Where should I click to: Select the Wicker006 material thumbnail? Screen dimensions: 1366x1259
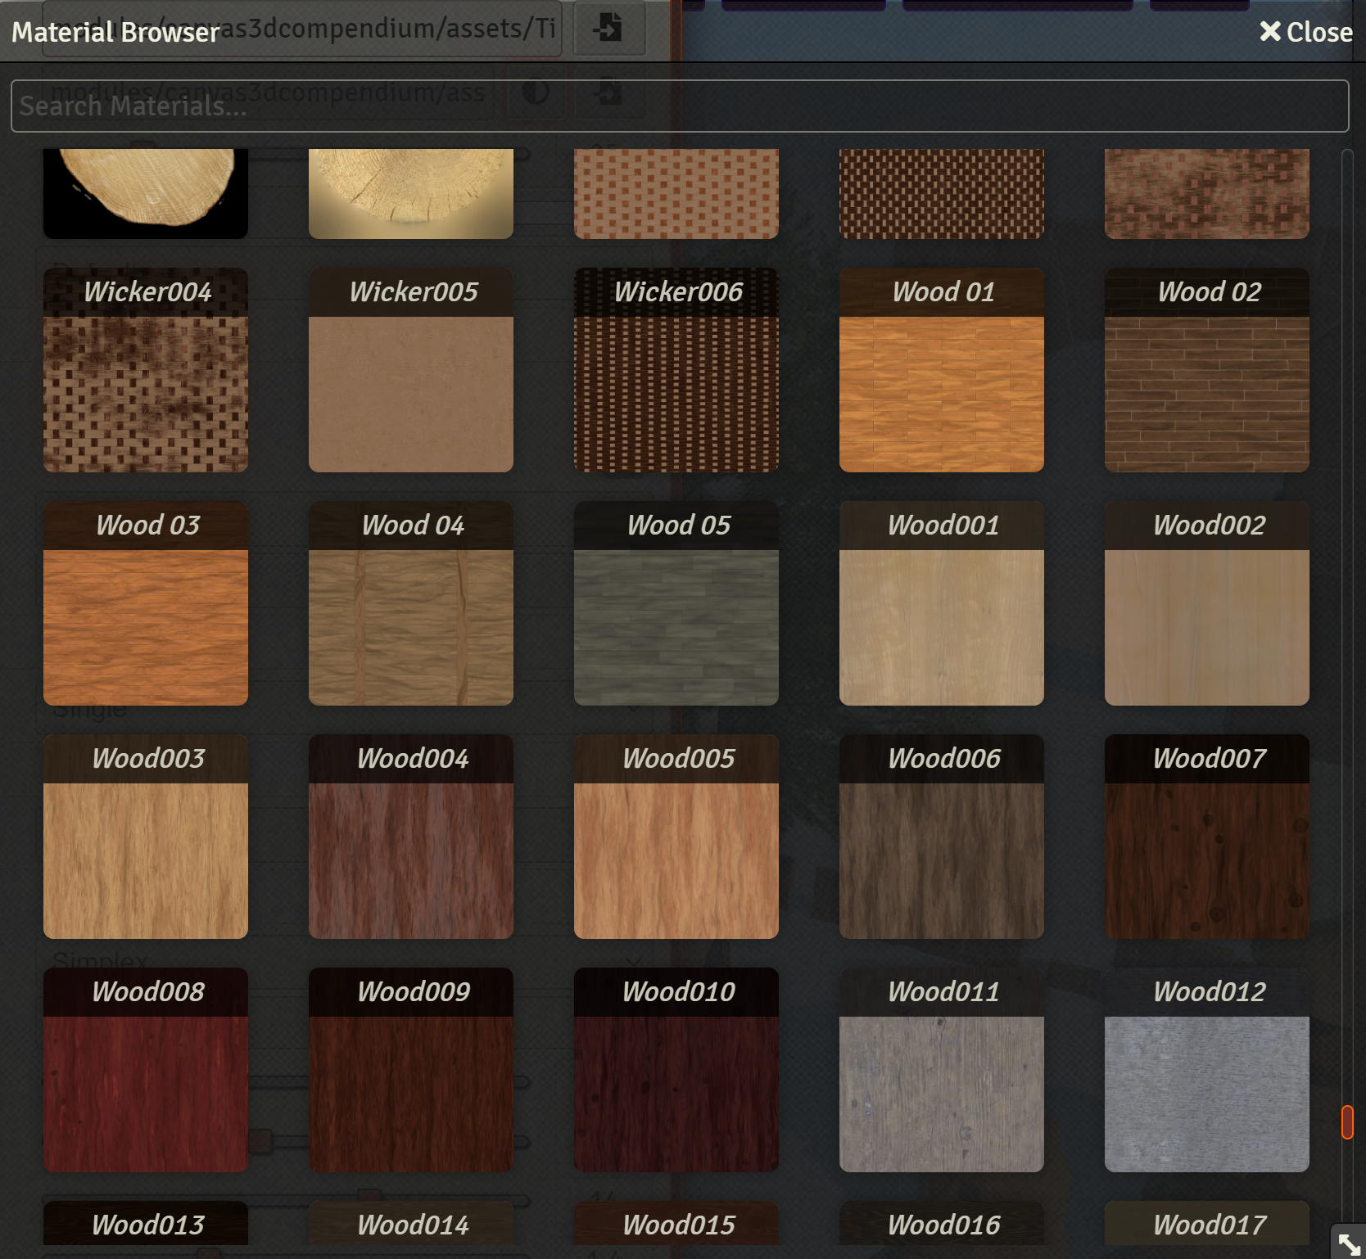676,370
